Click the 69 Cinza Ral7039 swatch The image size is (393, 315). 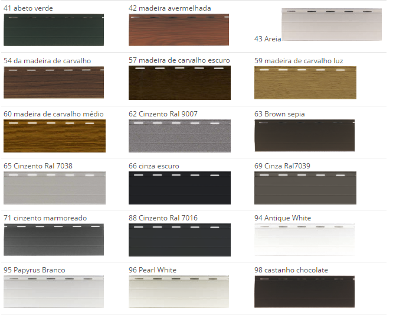305,188
